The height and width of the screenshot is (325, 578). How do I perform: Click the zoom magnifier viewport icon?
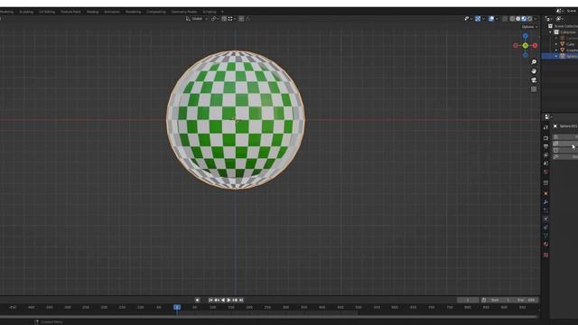(534, 62)
